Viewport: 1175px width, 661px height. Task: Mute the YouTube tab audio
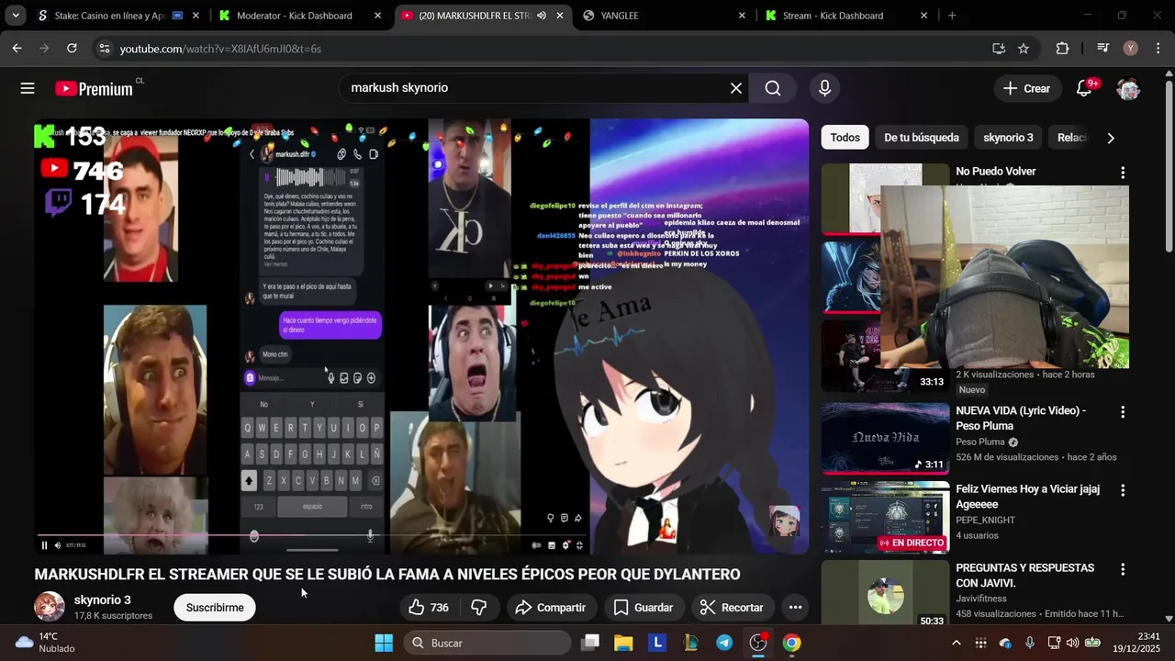[x=542, y=16]
